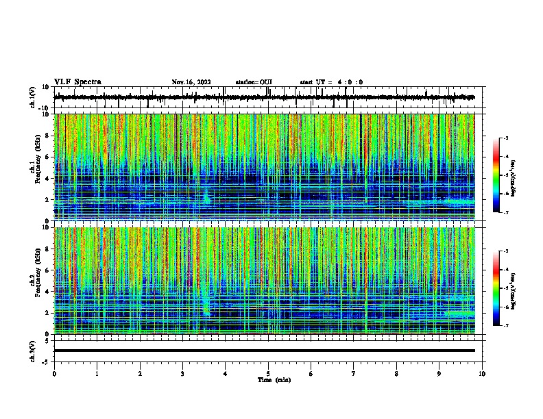Viewport: 543px width, 419px height.
Task: Click the "Time (min)" x-axis title
Action: click(x=274, y=380)
